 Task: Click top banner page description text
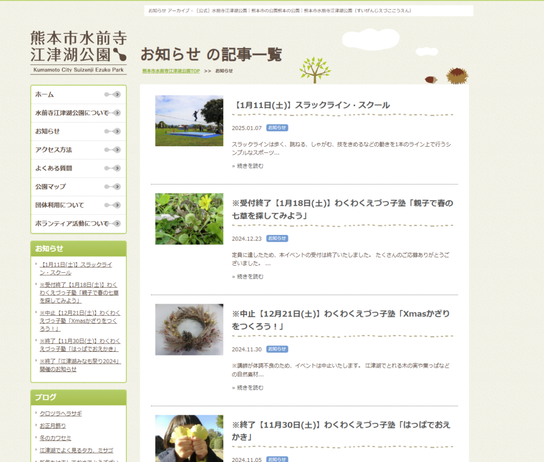[279, 11]
